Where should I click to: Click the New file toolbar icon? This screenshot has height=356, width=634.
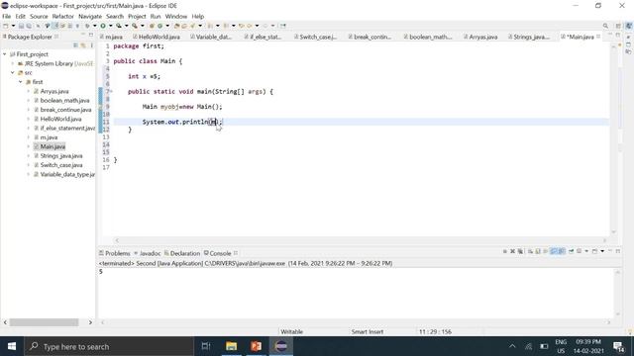point(6,26)
